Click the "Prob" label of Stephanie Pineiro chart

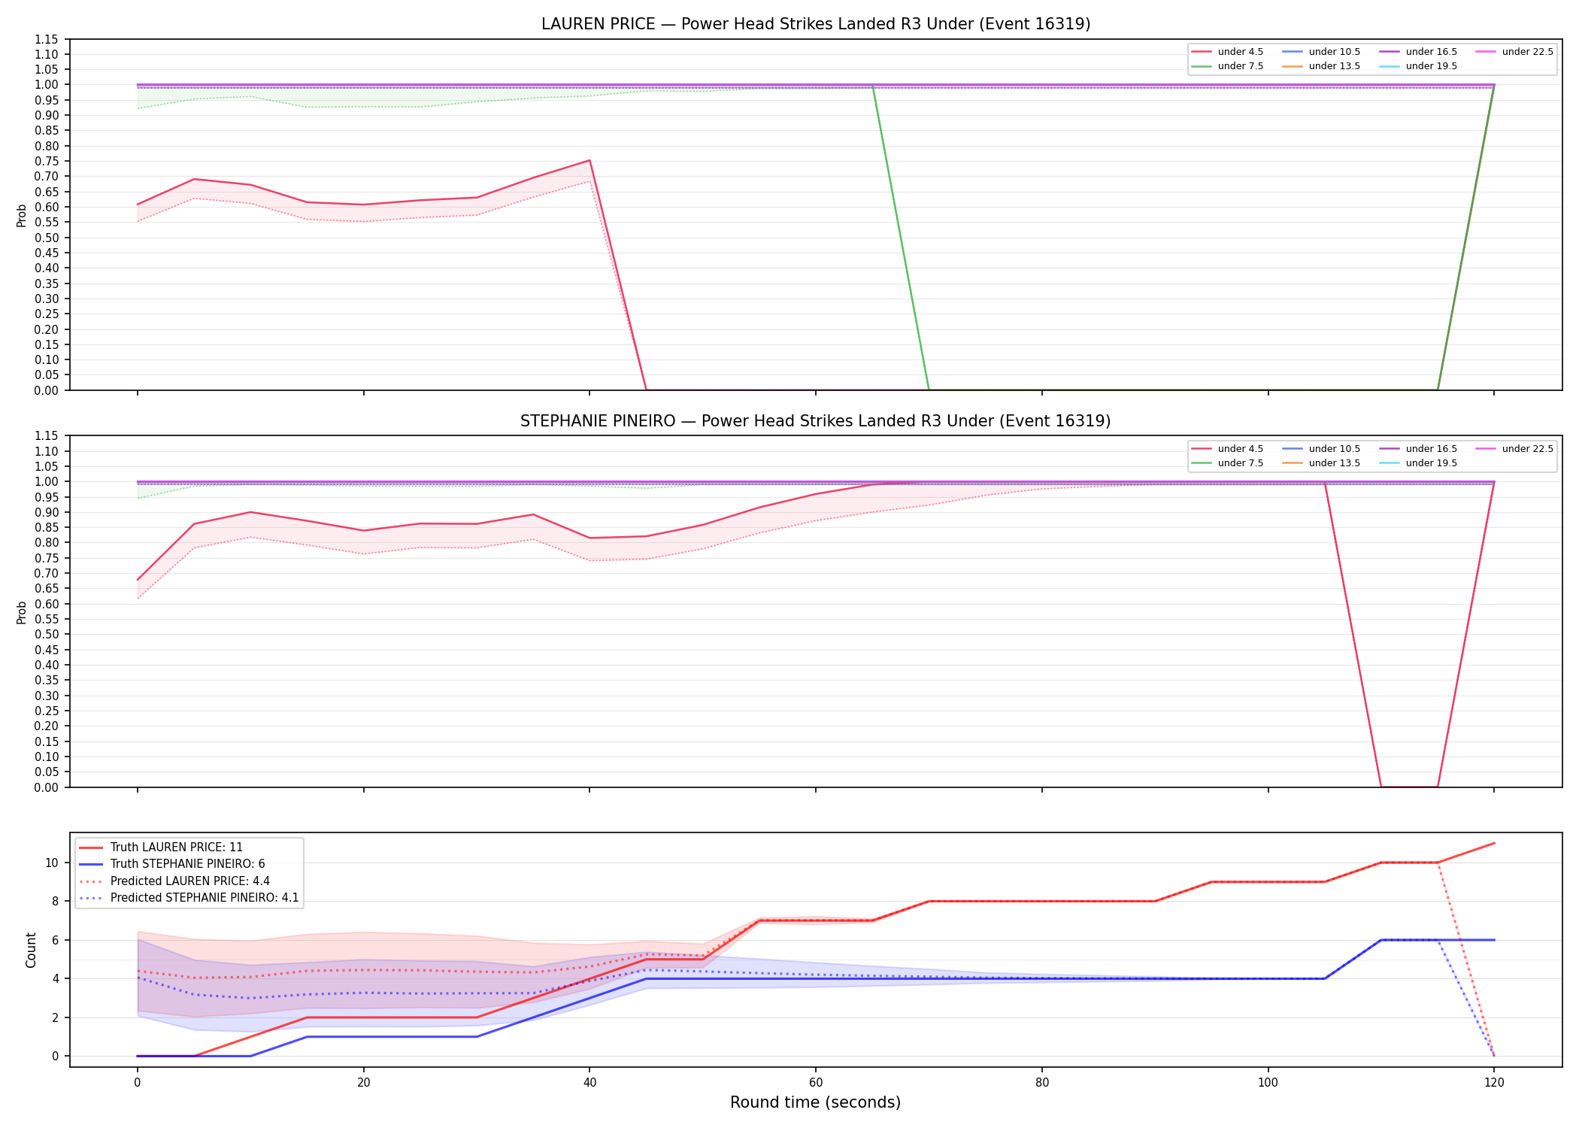point(22,612)
